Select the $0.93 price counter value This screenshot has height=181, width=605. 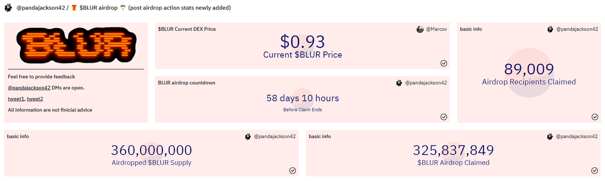tap(302, 41)
